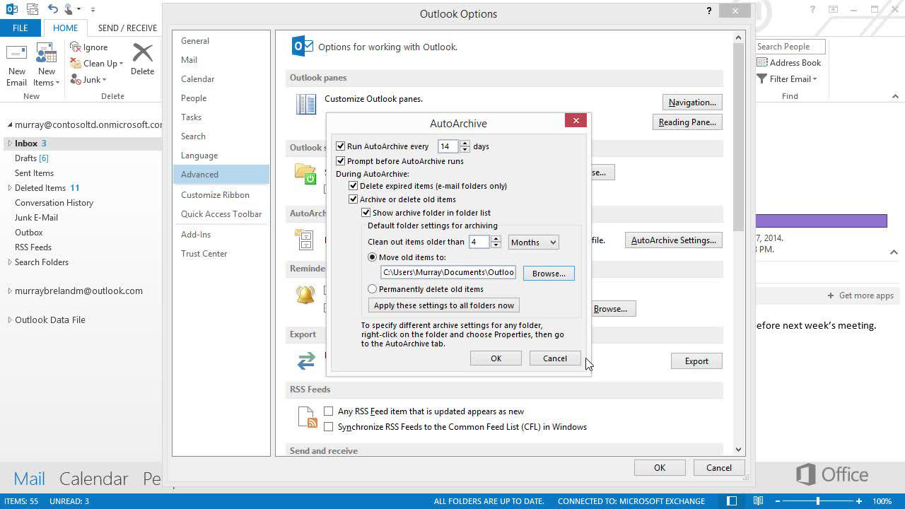The width and height of the screenshot is (905, 509).
Task: Click the AutoArchive cabinet icon
Action: point(305,240)
